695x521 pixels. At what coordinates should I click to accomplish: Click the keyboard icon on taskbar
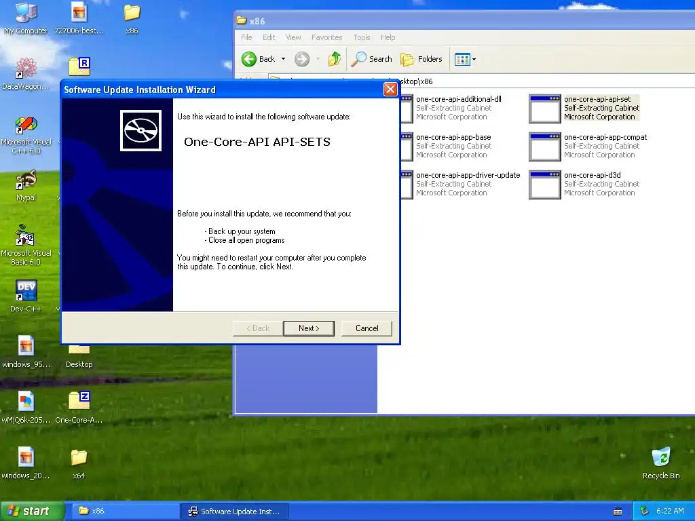618,512
